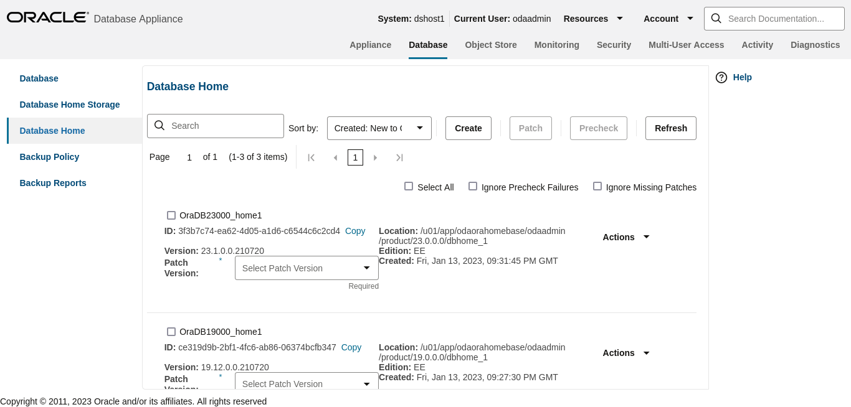Click the magnifier icon in Database Home search
This screenshot has height=407, width=851.
[159, 126]
